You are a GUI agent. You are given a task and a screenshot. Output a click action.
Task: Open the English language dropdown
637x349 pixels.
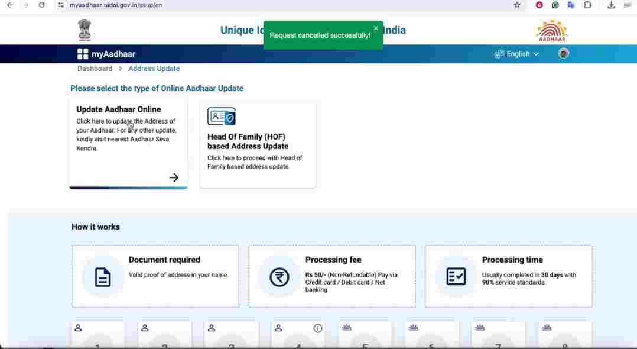pos(522,54)
